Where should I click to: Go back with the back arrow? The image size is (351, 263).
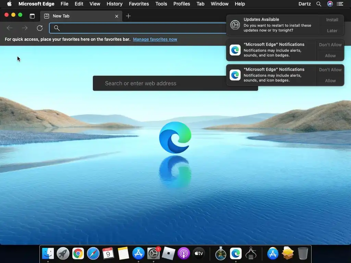click(x=9, y=28)
